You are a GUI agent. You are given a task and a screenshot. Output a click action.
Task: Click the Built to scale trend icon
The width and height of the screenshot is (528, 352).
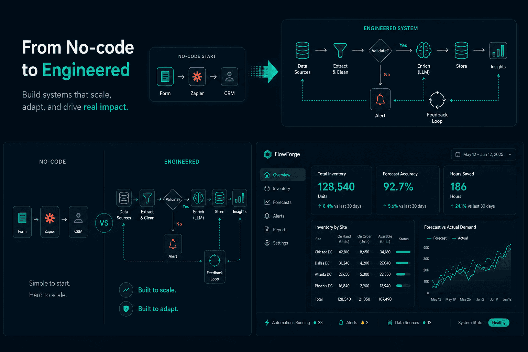click(126, 290)
